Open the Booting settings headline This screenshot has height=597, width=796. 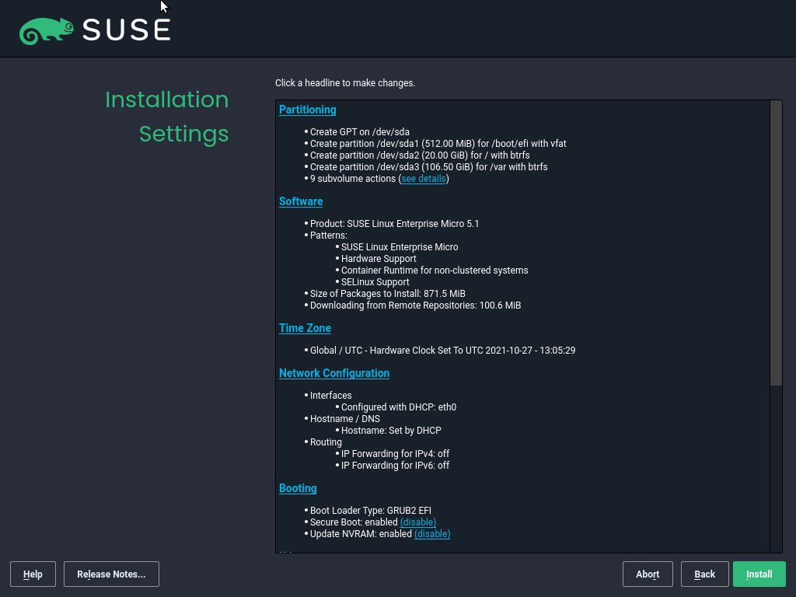[298, 488]
